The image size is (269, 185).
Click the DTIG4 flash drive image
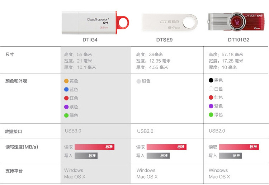coord(95,22)
